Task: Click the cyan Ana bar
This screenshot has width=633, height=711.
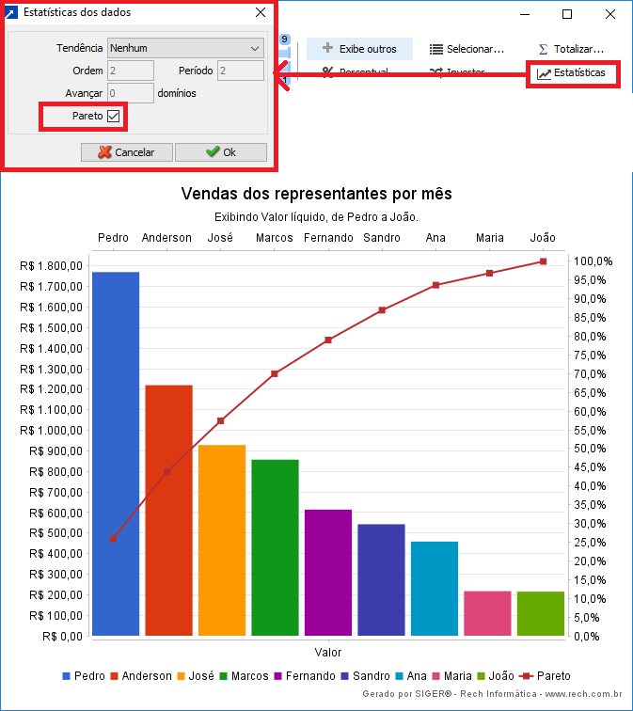Action: [435, 588]
